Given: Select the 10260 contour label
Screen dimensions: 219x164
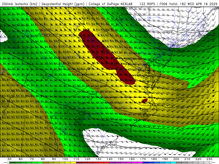Looking at the screenshot, I should 177,90.
